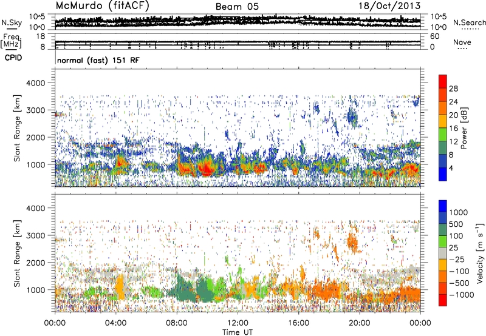Click the red -1000 velocity swatch
The image size is (486, 336).
tap(443, 300)
